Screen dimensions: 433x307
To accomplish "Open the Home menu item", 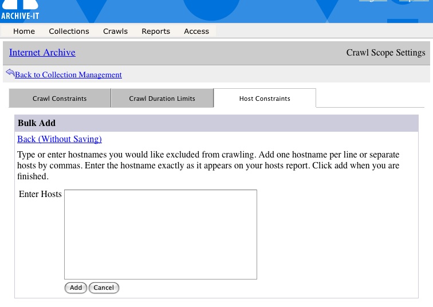I will click(x=24, y=32).
